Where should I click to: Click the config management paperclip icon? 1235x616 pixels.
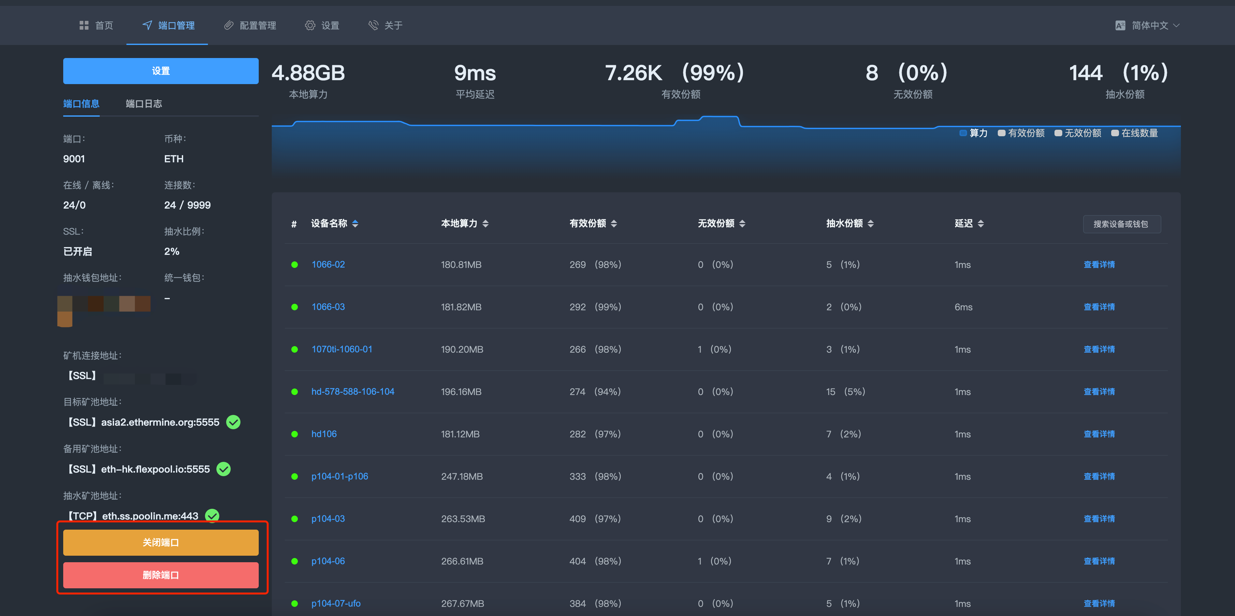229,25
